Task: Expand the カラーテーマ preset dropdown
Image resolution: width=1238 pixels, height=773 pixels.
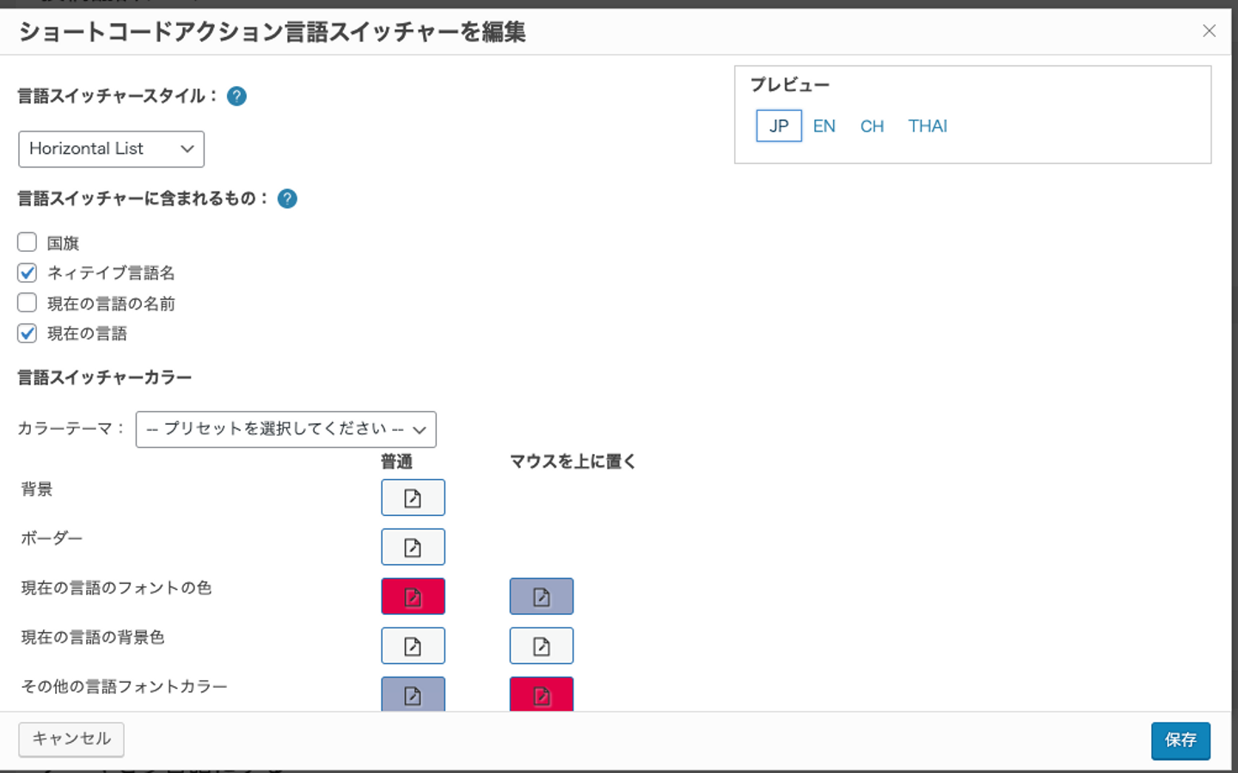Action: pos(285,429)
